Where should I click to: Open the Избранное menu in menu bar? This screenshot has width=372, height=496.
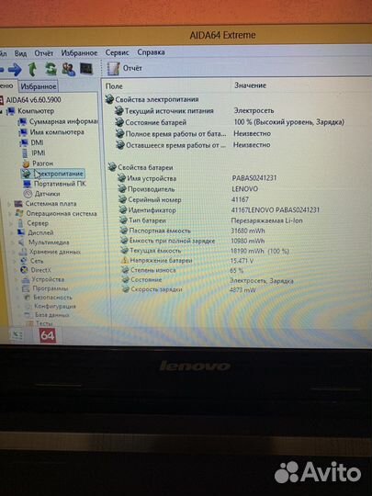(79, 53)
